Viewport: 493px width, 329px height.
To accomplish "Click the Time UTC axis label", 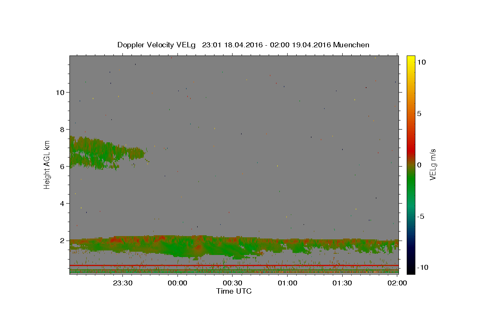I will click(x=234, y=291).
